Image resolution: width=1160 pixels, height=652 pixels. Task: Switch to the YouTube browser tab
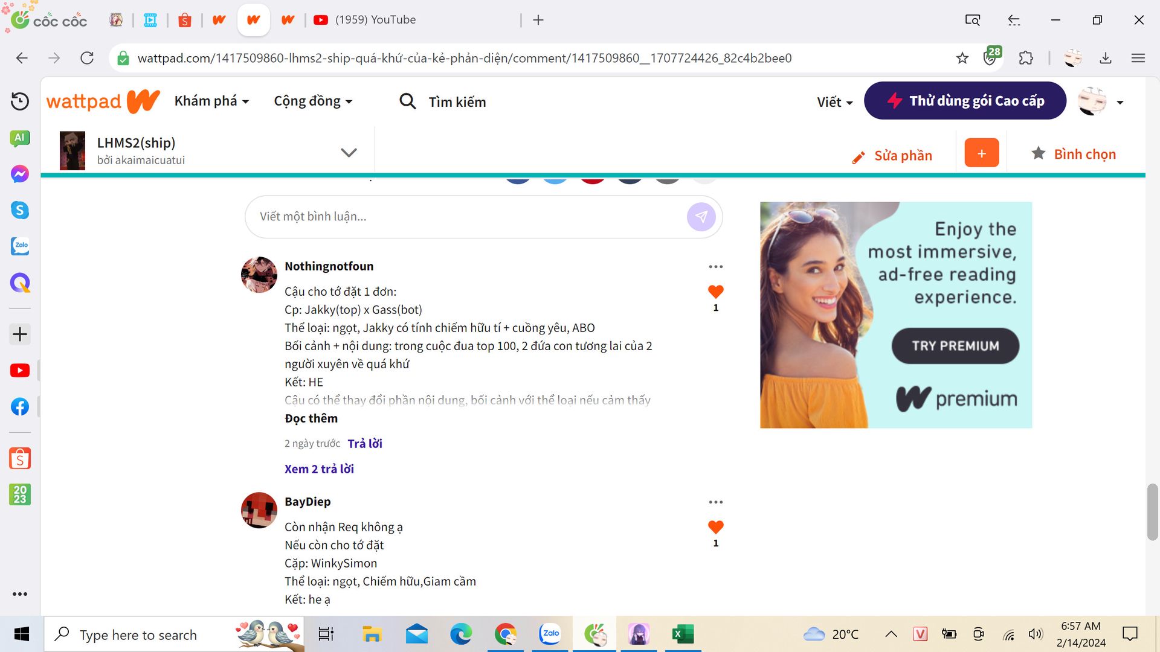[x=375, y=20]
